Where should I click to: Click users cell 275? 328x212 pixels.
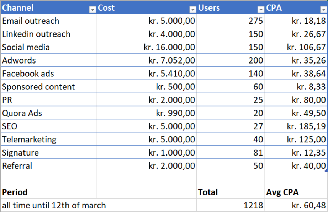tap(231, 21)
